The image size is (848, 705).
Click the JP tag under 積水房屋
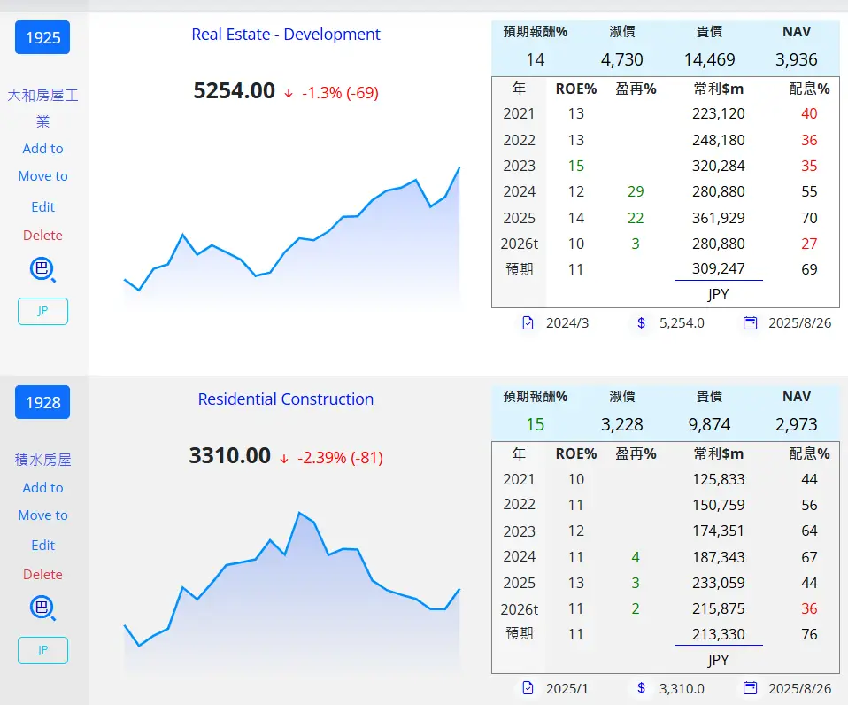coord(42,650)
